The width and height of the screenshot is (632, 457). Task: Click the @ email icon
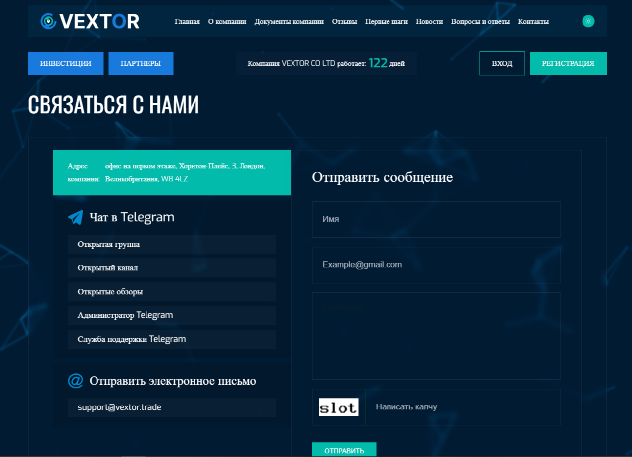75,381
